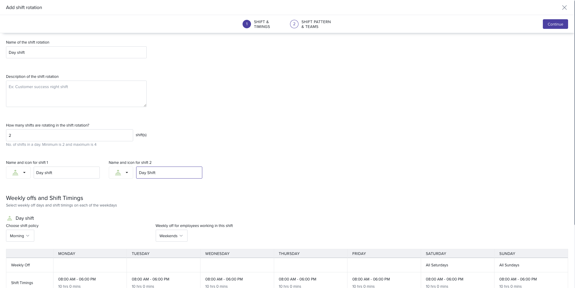Open the shift 2 icon dropdown
The image size is (575, 288).
click(x=121, y=173)
